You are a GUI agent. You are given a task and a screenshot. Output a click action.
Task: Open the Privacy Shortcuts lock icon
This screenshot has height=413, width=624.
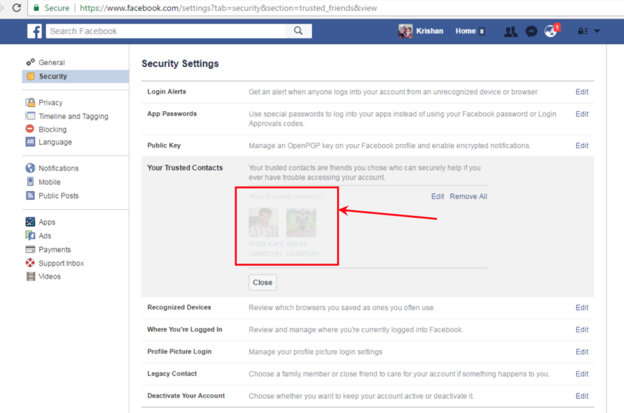click(581, 32)
